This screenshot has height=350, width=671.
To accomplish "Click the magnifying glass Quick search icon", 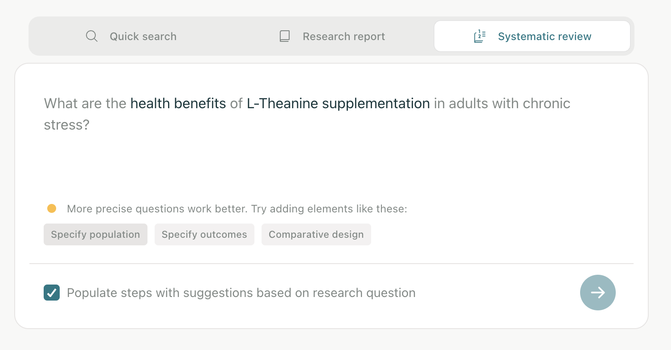I will tap(92, 36).
